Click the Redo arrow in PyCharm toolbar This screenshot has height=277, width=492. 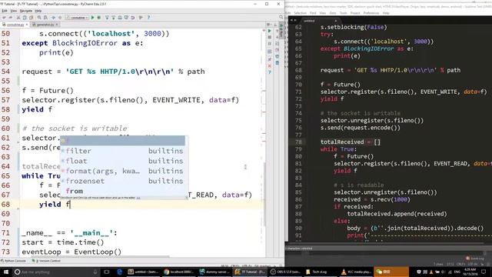point(10,18)
